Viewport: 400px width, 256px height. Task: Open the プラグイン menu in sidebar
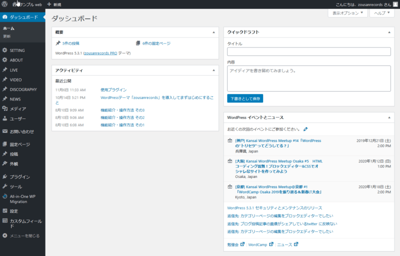[20, 176]
